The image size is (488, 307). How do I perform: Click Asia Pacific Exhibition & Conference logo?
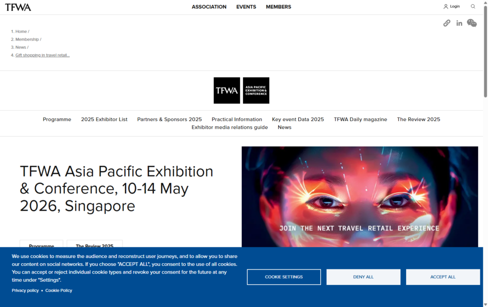(x=256, y=91)
